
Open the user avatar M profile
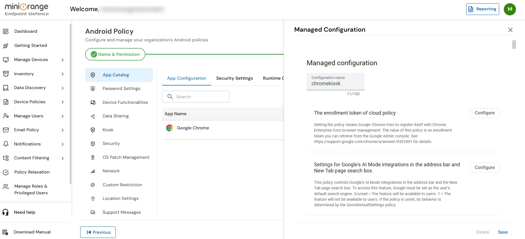510,9
